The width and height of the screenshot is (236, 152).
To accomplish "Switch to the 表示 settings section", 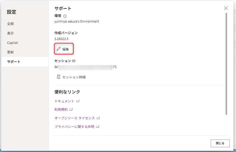I will pos(10,33).
